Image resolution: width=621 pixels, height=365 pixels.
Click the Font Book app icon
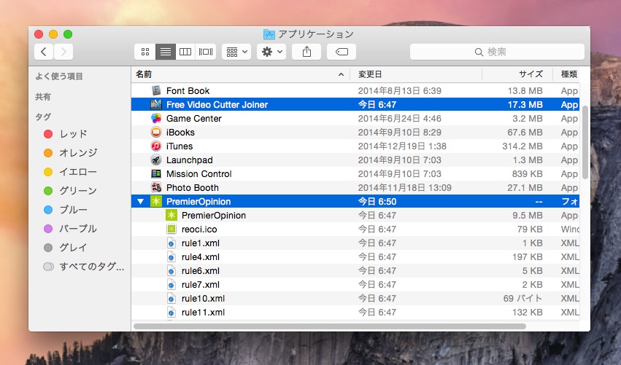click(x=156, y=90)
